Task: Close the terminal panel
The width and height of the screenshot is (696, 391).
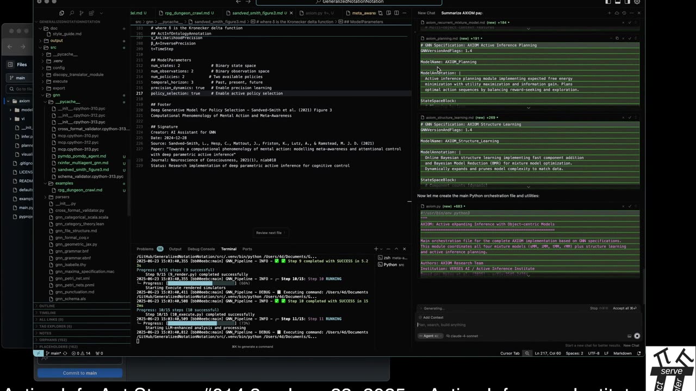Action: (x=404, y=249)
